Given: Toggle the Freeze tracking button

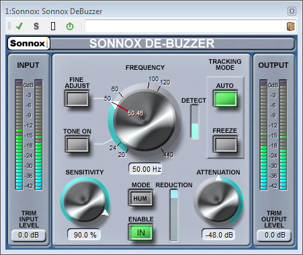Looking at the screenshot, I should pyautogui.click(x=225, y=144).
